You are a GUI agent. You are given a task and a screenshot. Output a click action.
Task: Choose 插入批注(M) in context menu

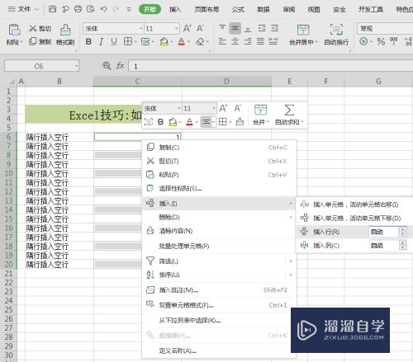pos(219,290)
